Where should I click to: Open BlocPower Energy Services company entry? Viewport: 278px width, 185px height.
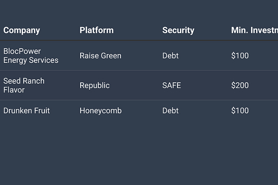coord(31,56)
